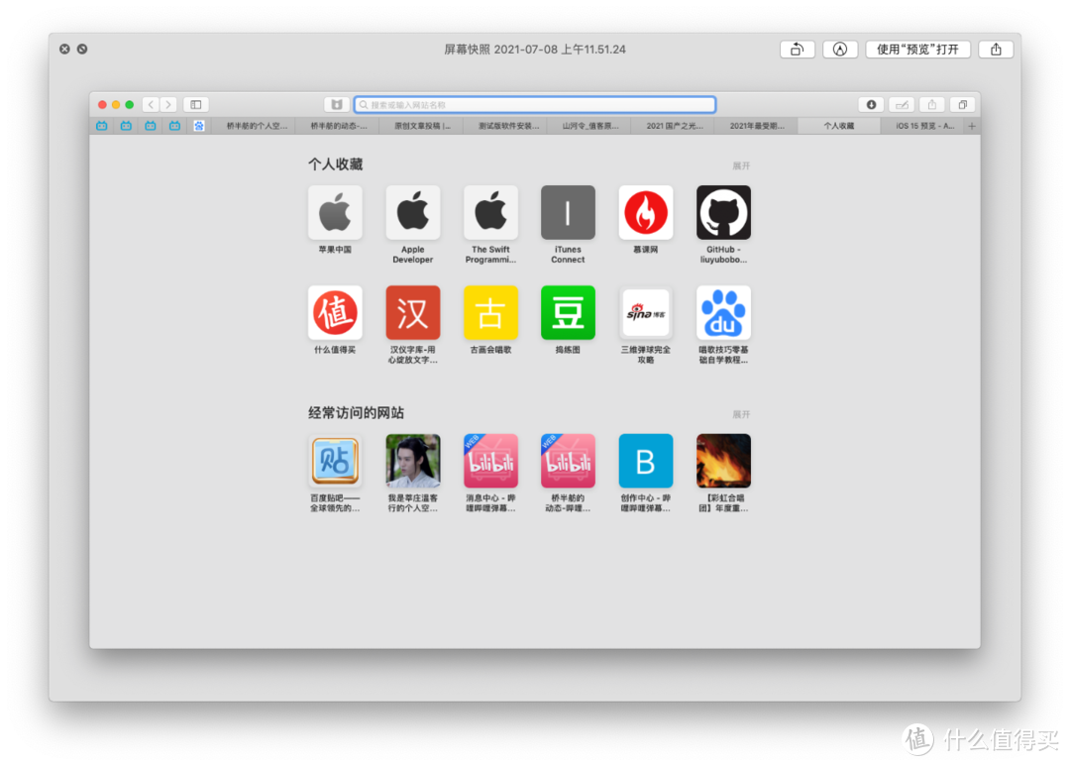The height and width of the screenshot is (766, 1070).
Task: Switch to 测试版软件安装 tab
Action: pyautogui.click(x=506, y=126)
